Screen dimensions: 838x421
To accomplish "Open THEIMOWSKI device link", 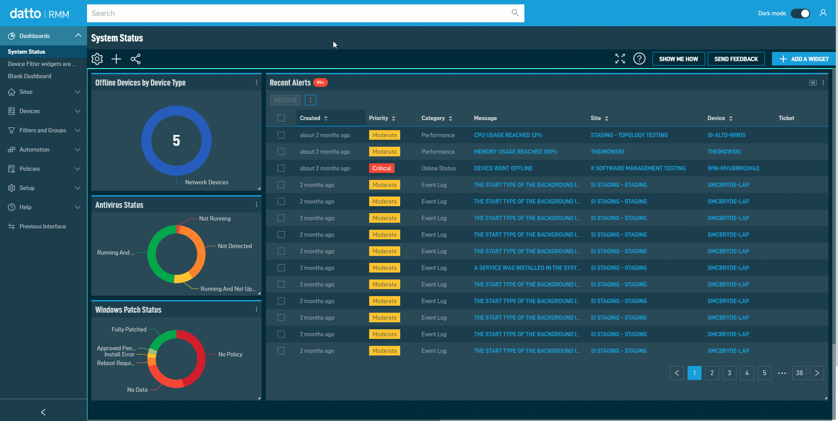I will pos(724,152).
